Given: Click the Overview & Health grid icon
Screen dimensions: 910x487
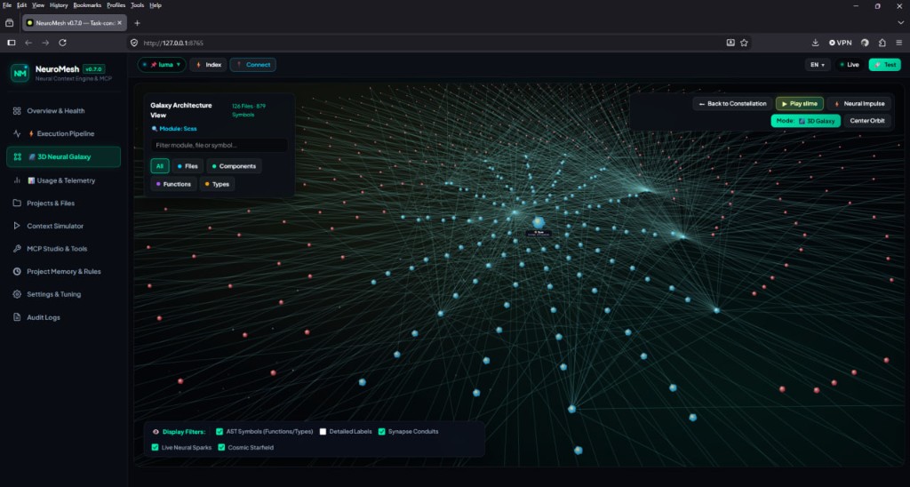Looking at the screenshot, I should point(17,111).
